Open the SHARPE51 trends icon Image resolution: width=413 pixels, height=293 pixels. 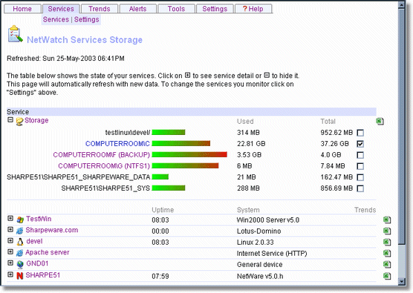tap(387, 276)
